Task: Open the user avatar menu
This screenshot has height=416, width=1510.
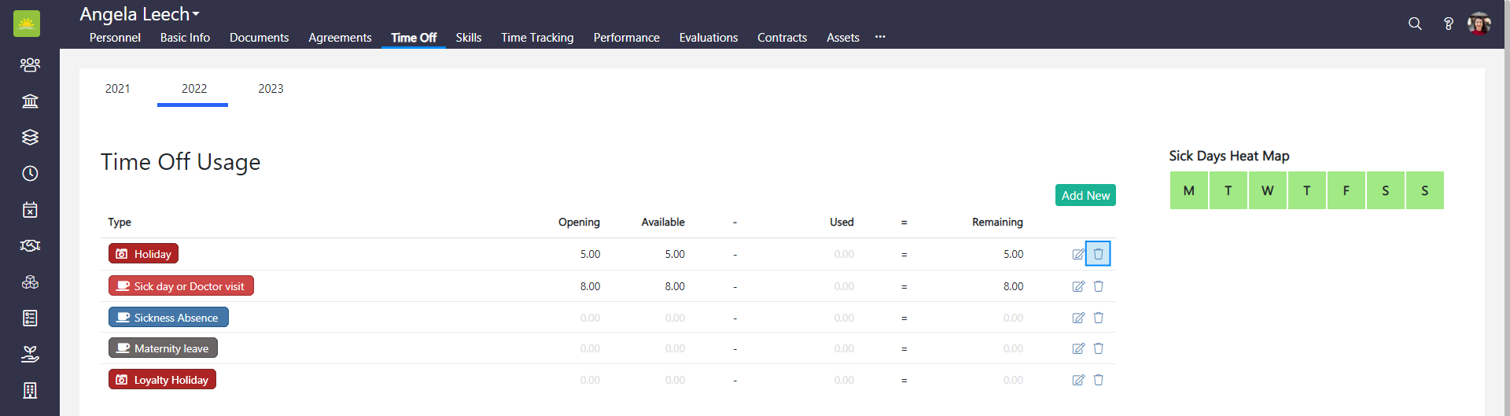Action: click(x=1479, y=24)
